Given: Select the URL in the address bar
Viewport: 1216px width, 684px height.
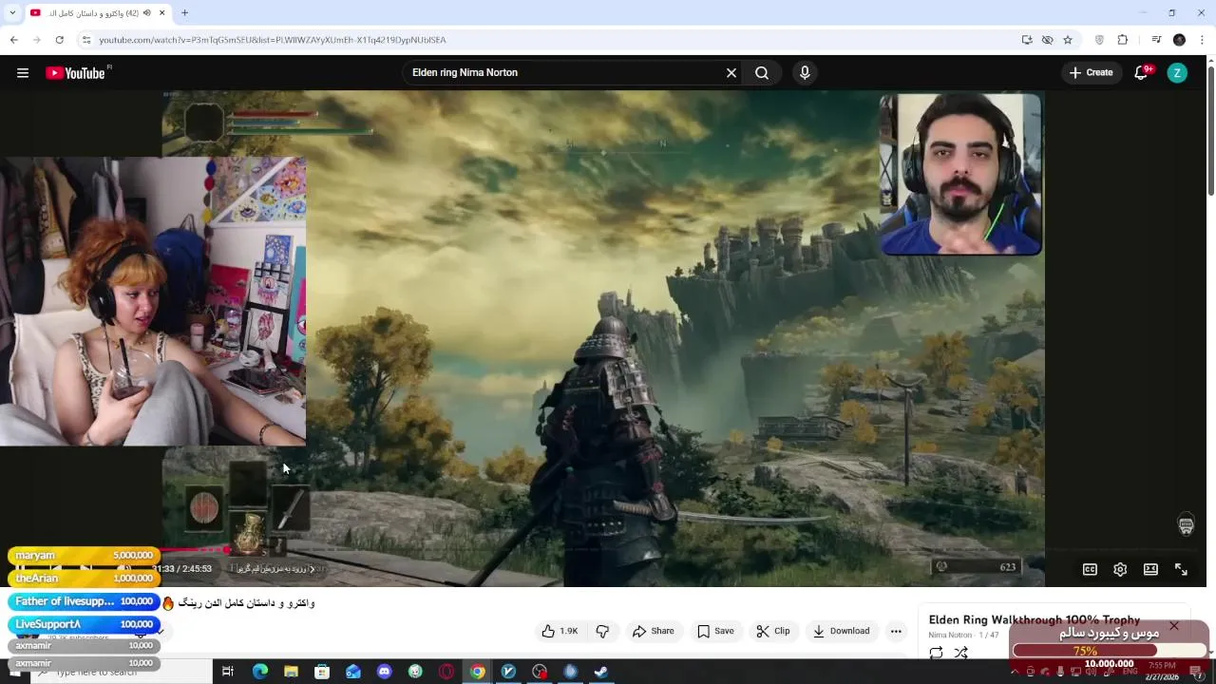Looking at the screenshot, I should 273,40.
